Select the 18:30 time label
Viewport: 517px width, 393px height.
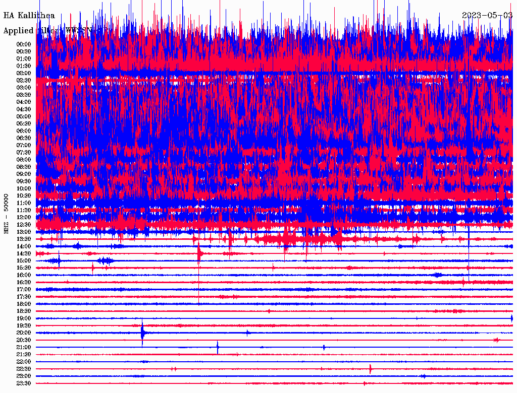24,311
